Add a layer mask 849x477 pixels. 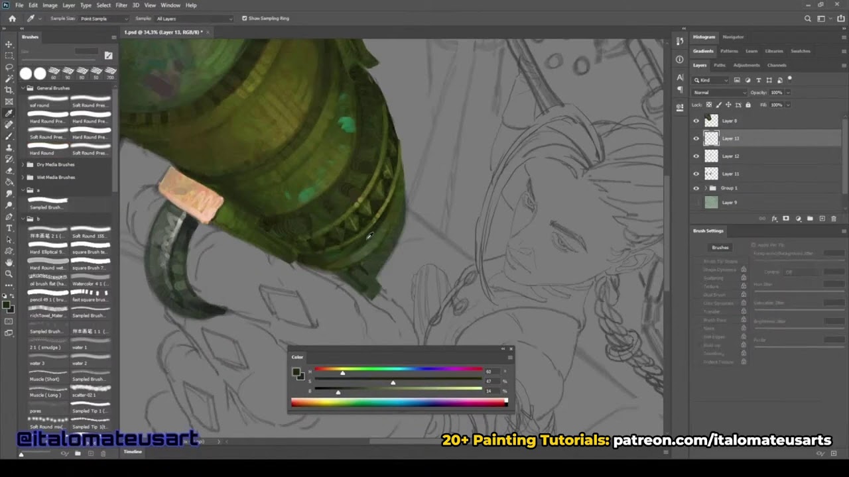786,219
